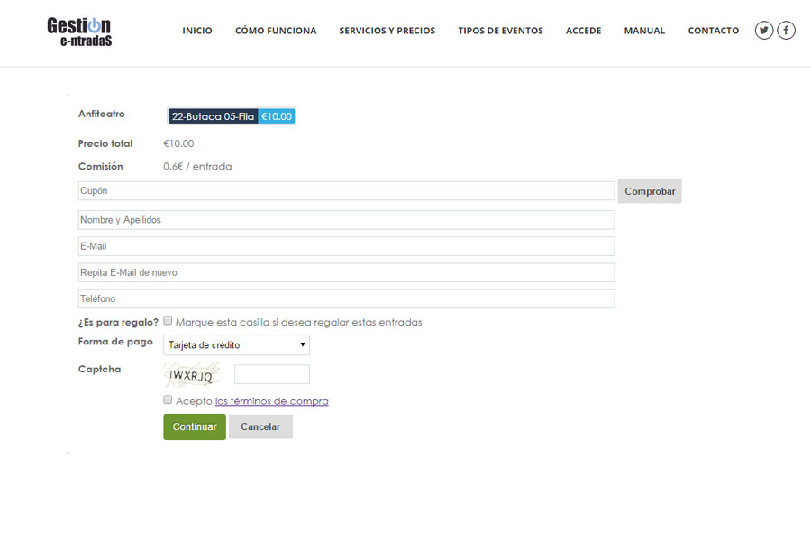Viewport: 811px width, 541px height.
Task: Click the captcha image IWXRJQ
Action: tap(191, 375)
